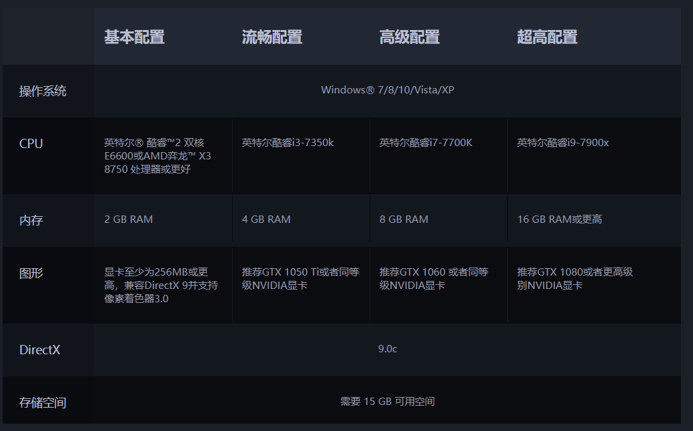Click the 基本配置 column header

(134, 37)
